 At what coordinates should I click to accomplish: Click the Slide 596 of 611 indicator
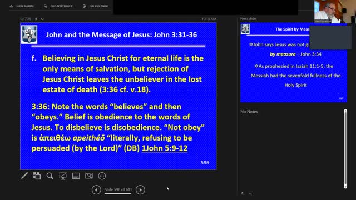coord(118,189)
